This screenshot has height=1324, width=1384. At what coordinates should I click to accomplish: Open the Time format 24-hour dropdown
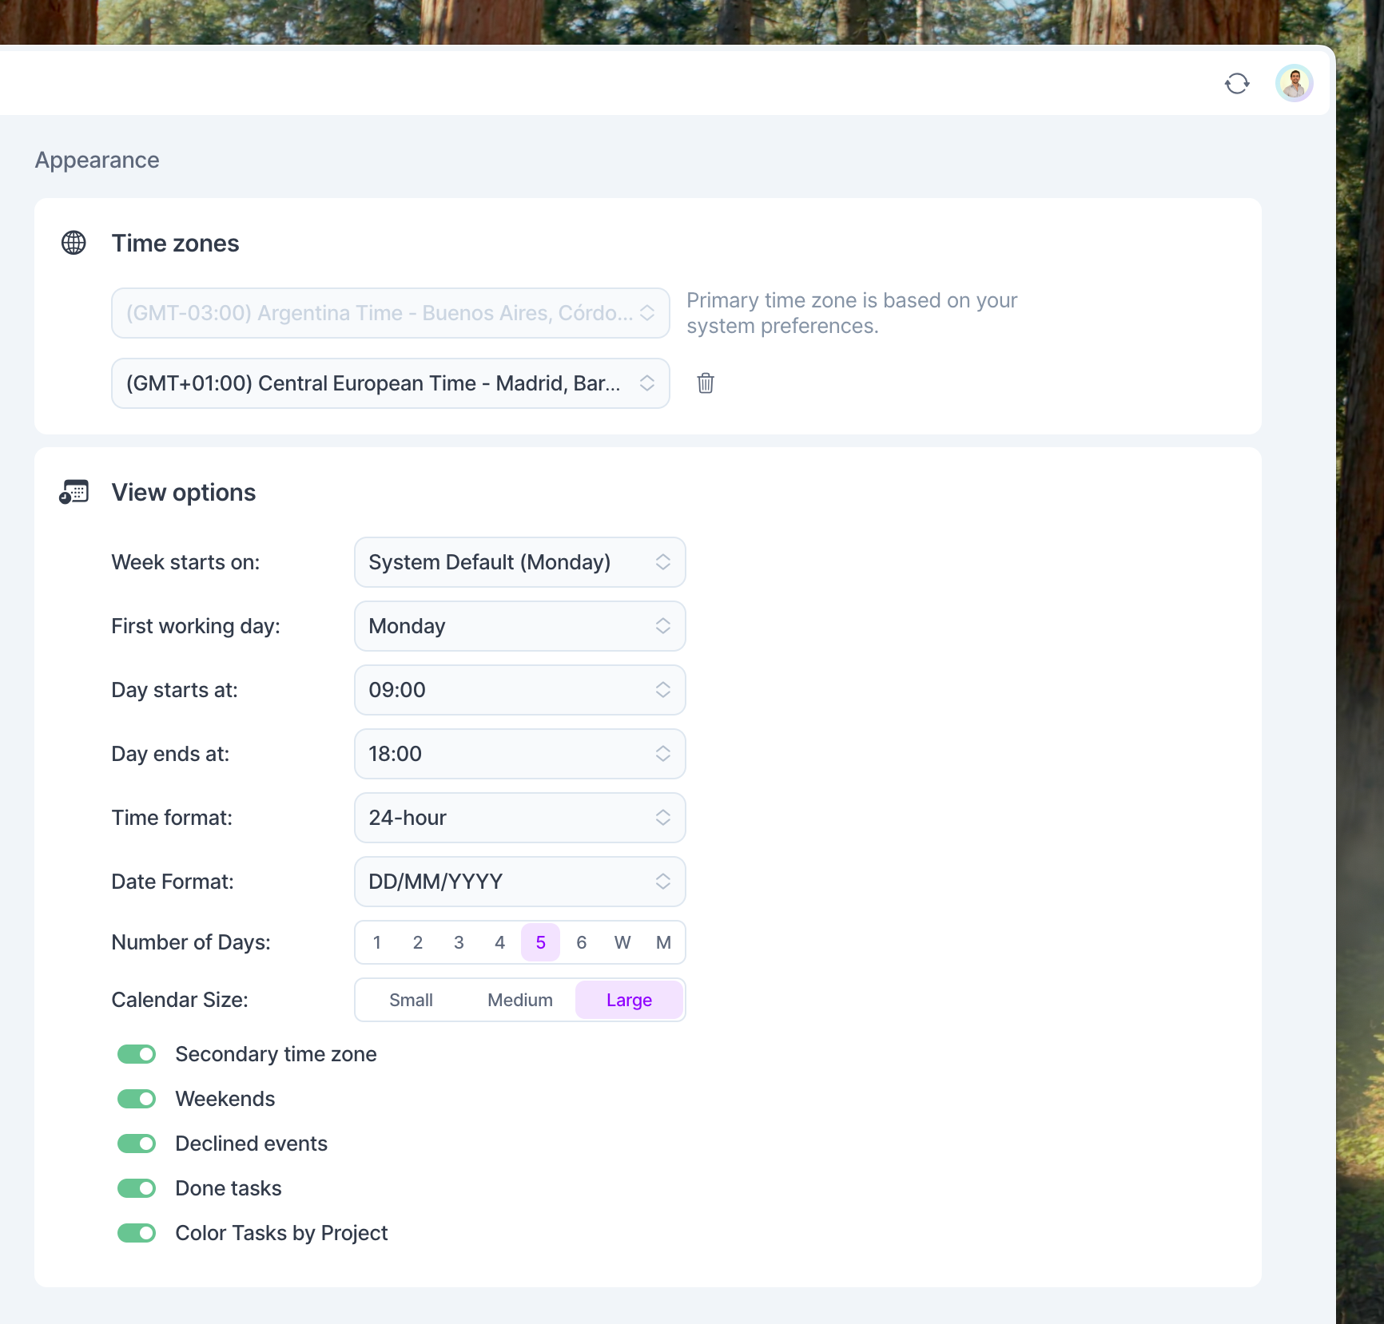click(x=520, y=818)
